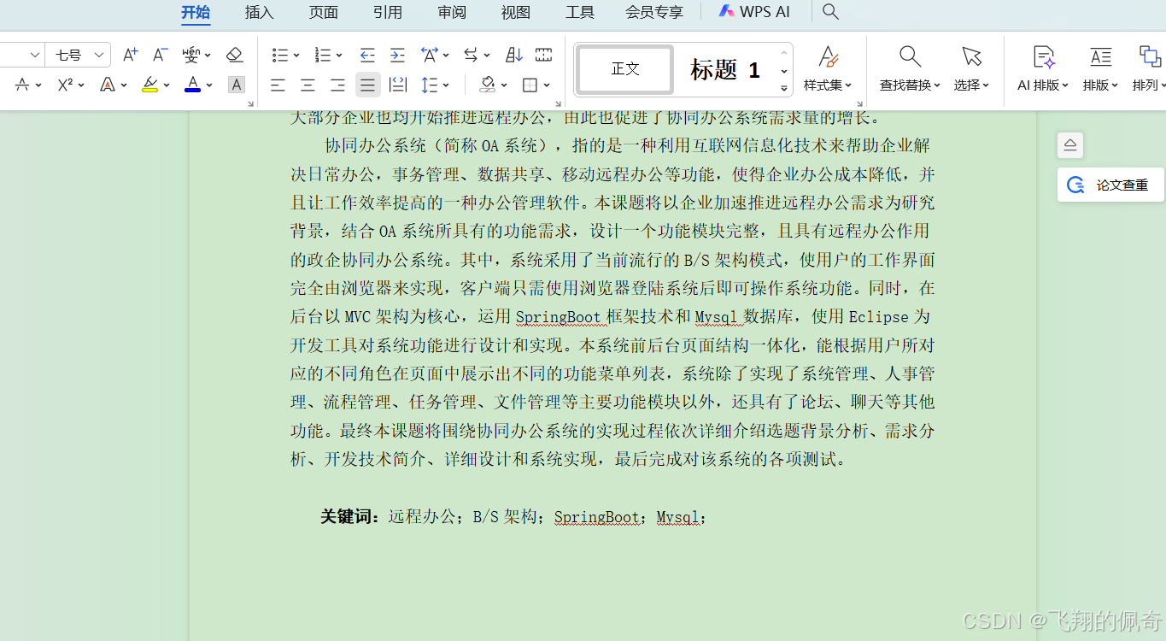Viewport: 1166px width, 641px height.
Task: Apply text effect outlined A icon
Action: [x=108, y=85]
